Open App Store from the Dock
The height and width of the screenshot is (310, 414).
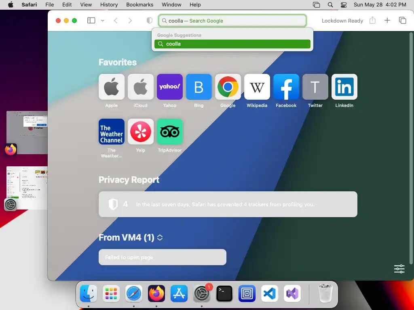pos(179,293)
